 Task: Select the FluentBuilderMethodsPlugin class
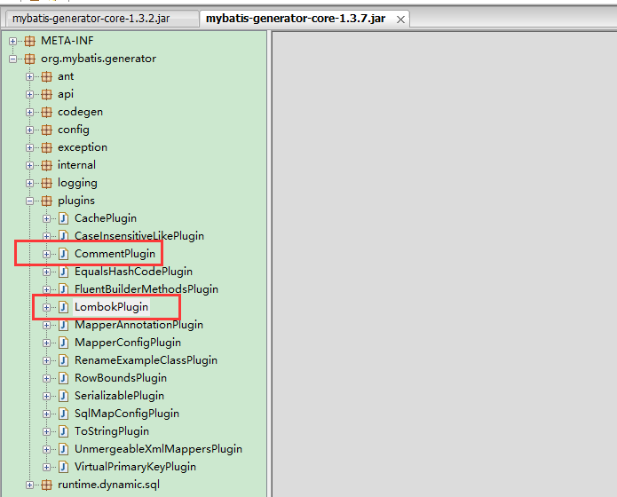tap(146, 289)
